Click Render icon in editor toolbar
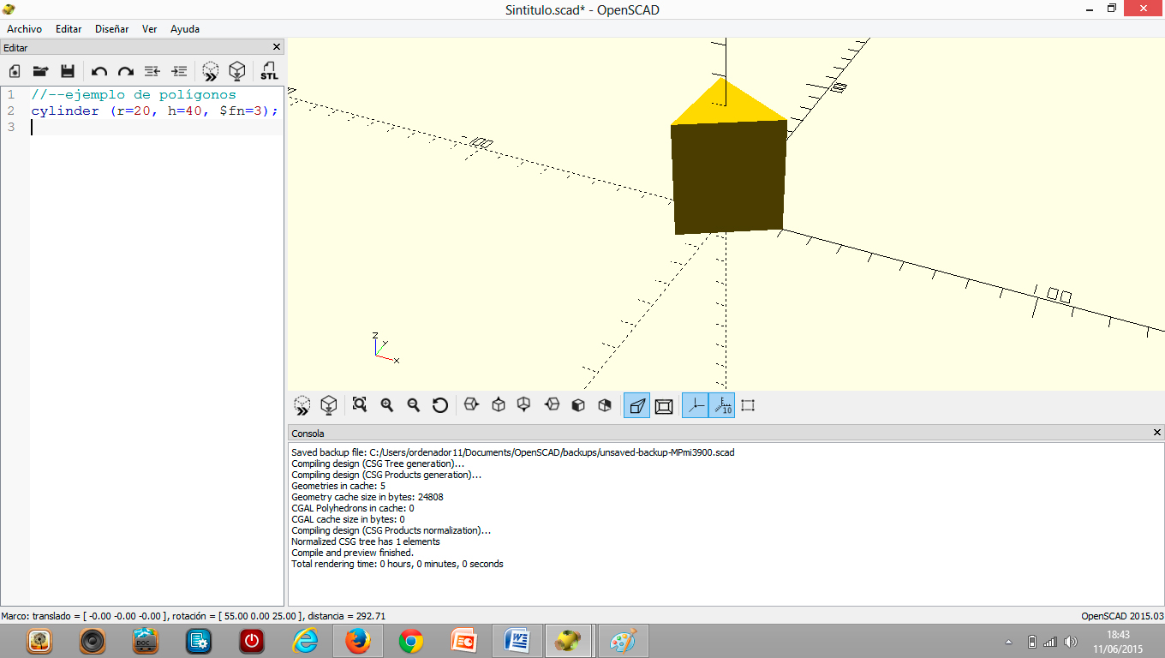1165x658 pixels. click(x=237, y=71)
